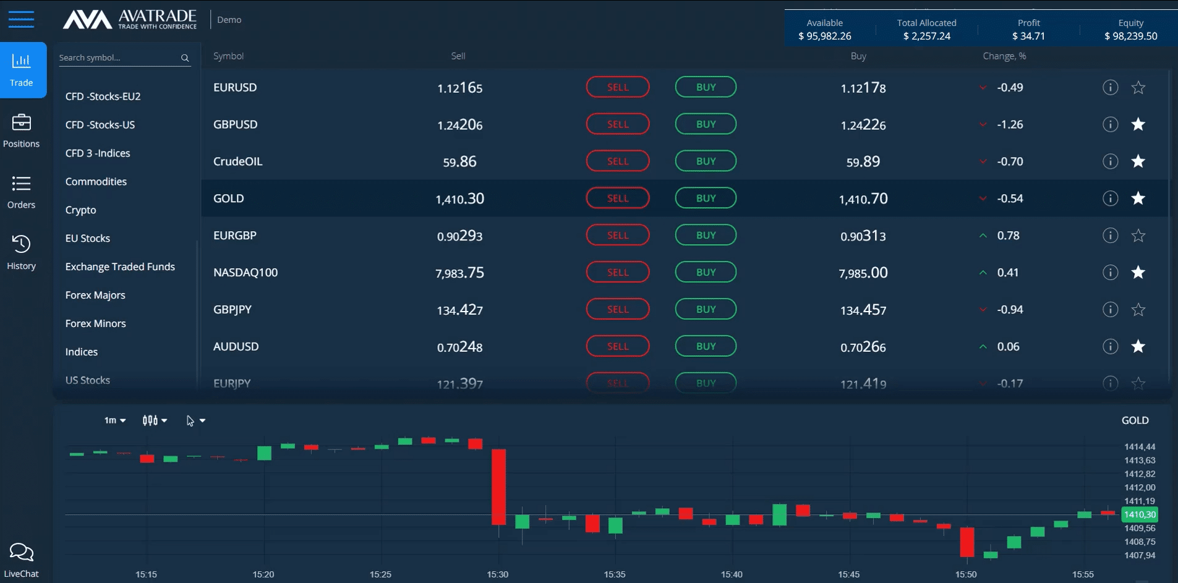
Task: Remove AUDUSD from favorites star
Action: click(1138, 346)
